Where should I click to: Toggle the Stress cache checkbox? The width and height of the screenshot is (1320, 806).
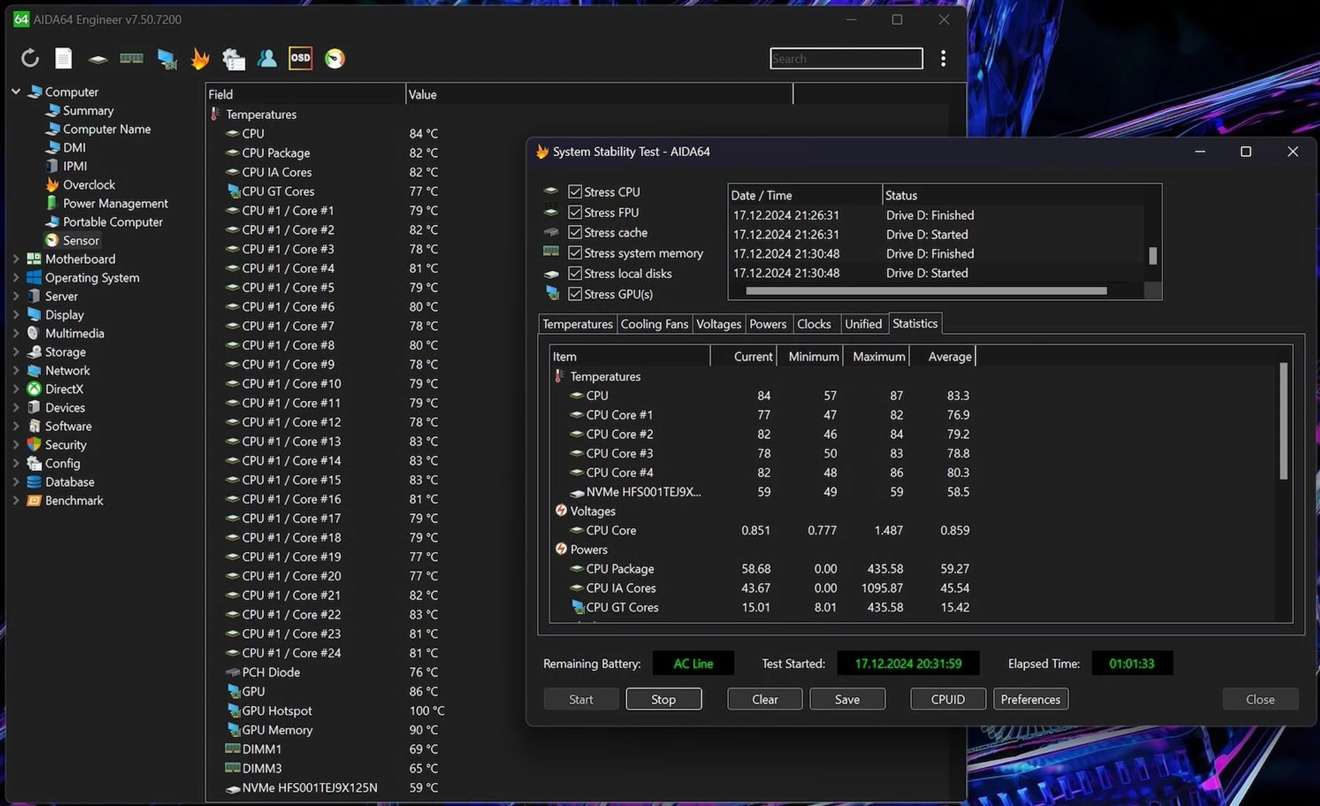pyautogui.click(x=575, y=232)
